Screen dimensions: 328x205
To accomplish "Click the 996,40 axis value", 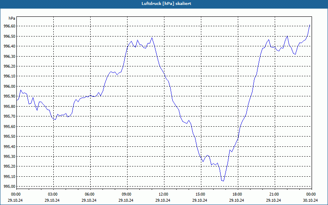I will coord(9,46).
